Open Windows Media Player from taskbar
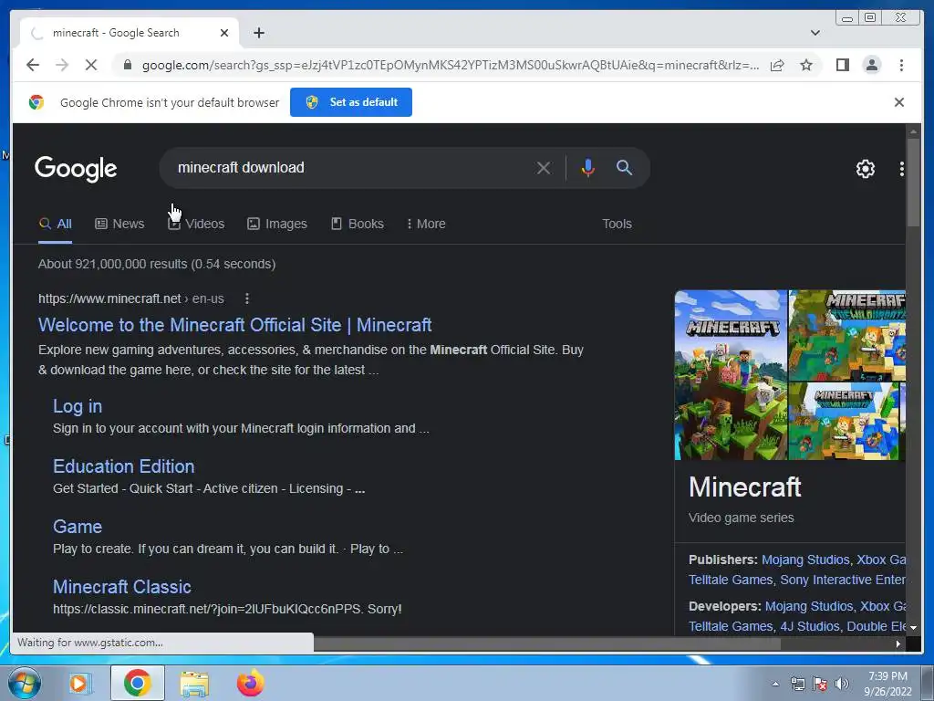This screenshot has width=934, height=701. 78,683
